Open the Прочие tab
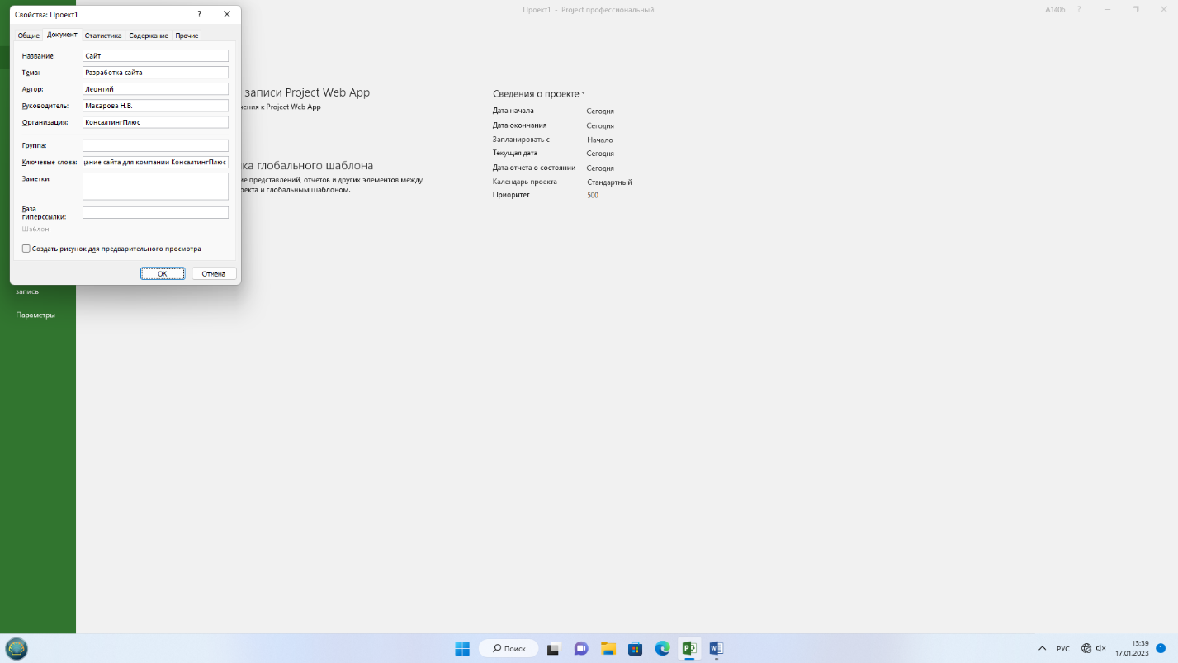This screenshot has height=663, width=1178. point(187,36)
